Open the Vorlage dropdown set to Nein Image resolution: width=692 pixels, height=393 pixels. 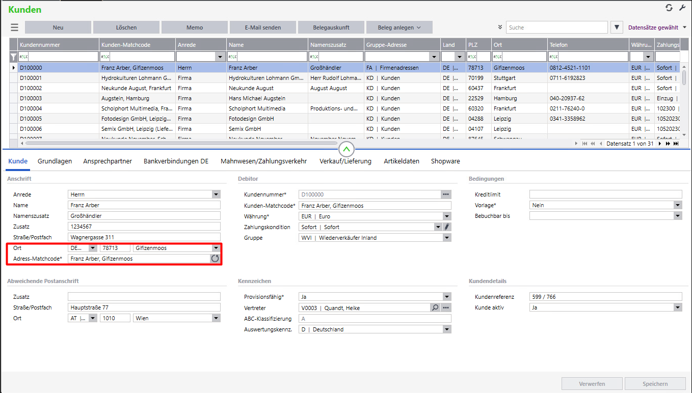[678, 205]
